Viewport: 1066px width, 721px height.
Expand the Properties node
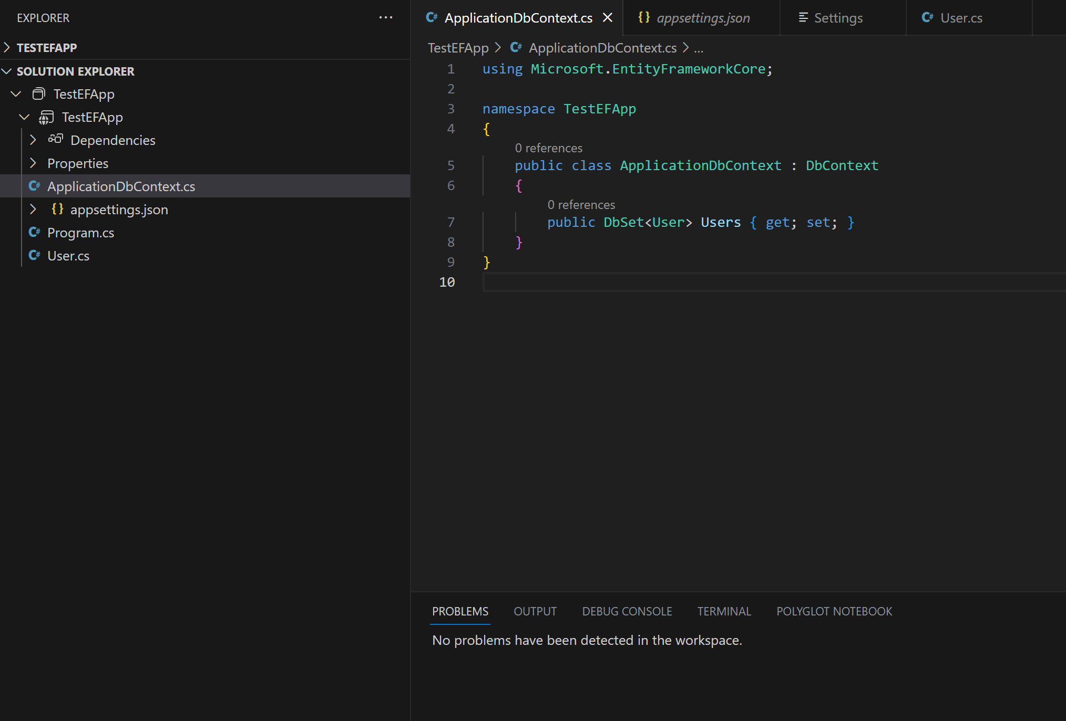(33, 163)
